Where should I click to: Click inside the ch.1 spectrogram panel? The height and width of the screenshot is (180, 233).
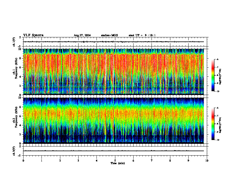(x=114, y=72)
